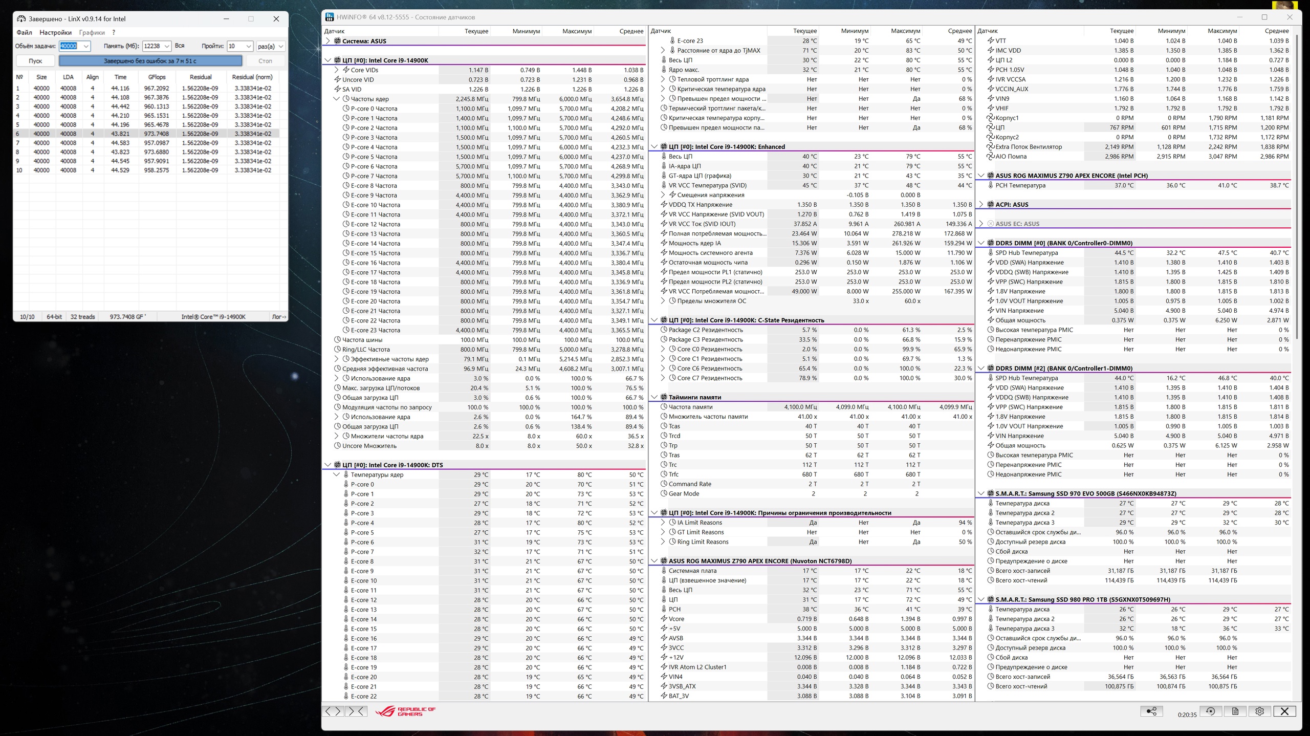The height and width of the screenshot is (736, 1310).
Task: Click the close sensors X icon at bottom
Action: [x=1284, y=711]
